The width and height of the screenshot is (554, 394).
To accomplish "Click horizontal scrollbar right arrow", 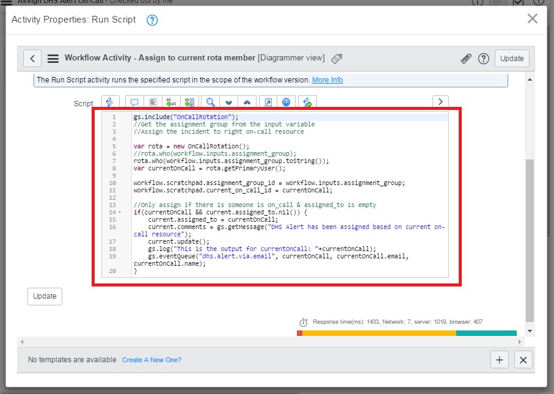I will tap(519, 341).
